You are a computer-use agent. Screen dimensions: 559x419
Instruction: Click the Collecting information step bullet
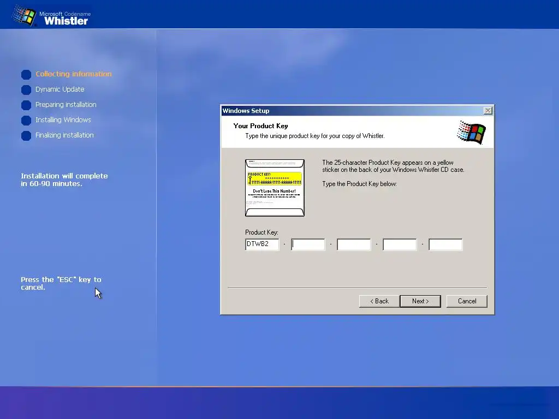click(x=26, y=74)
